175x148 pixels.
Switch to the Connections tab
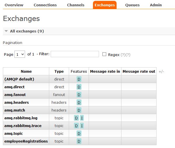[45, 5]
